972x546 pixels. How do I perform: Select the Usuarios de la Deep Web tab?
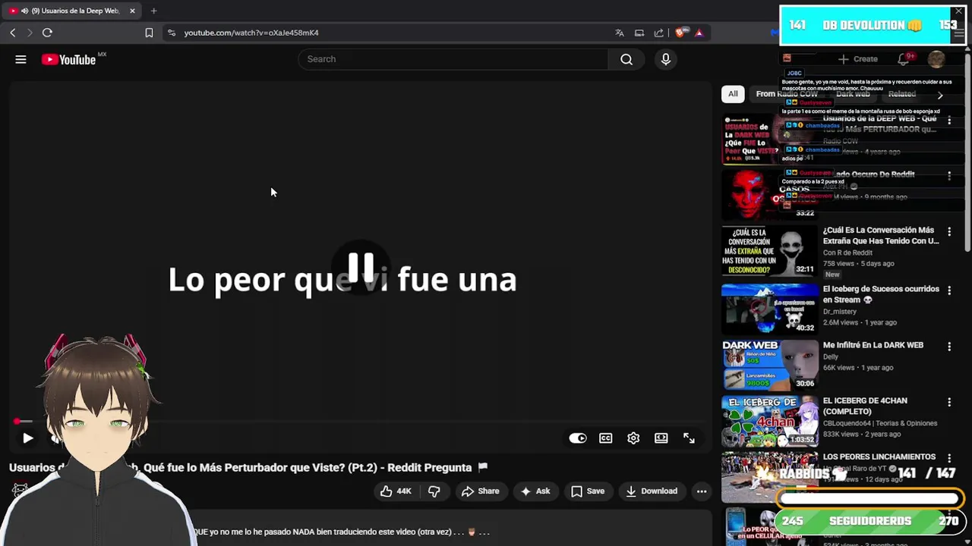[x=72, y=11]
